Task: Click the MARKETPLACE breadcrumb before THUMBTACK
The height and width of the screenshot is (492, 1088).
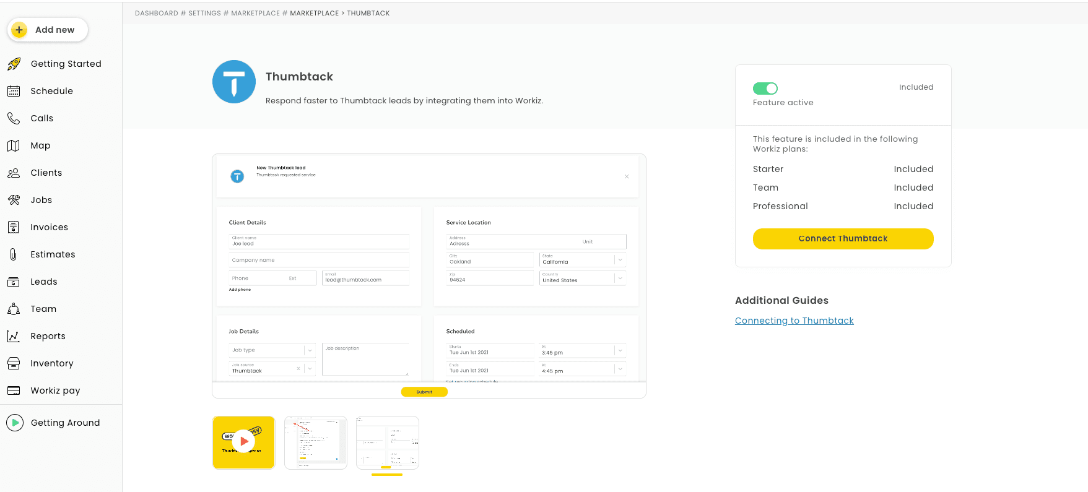Action: (315, 13)
